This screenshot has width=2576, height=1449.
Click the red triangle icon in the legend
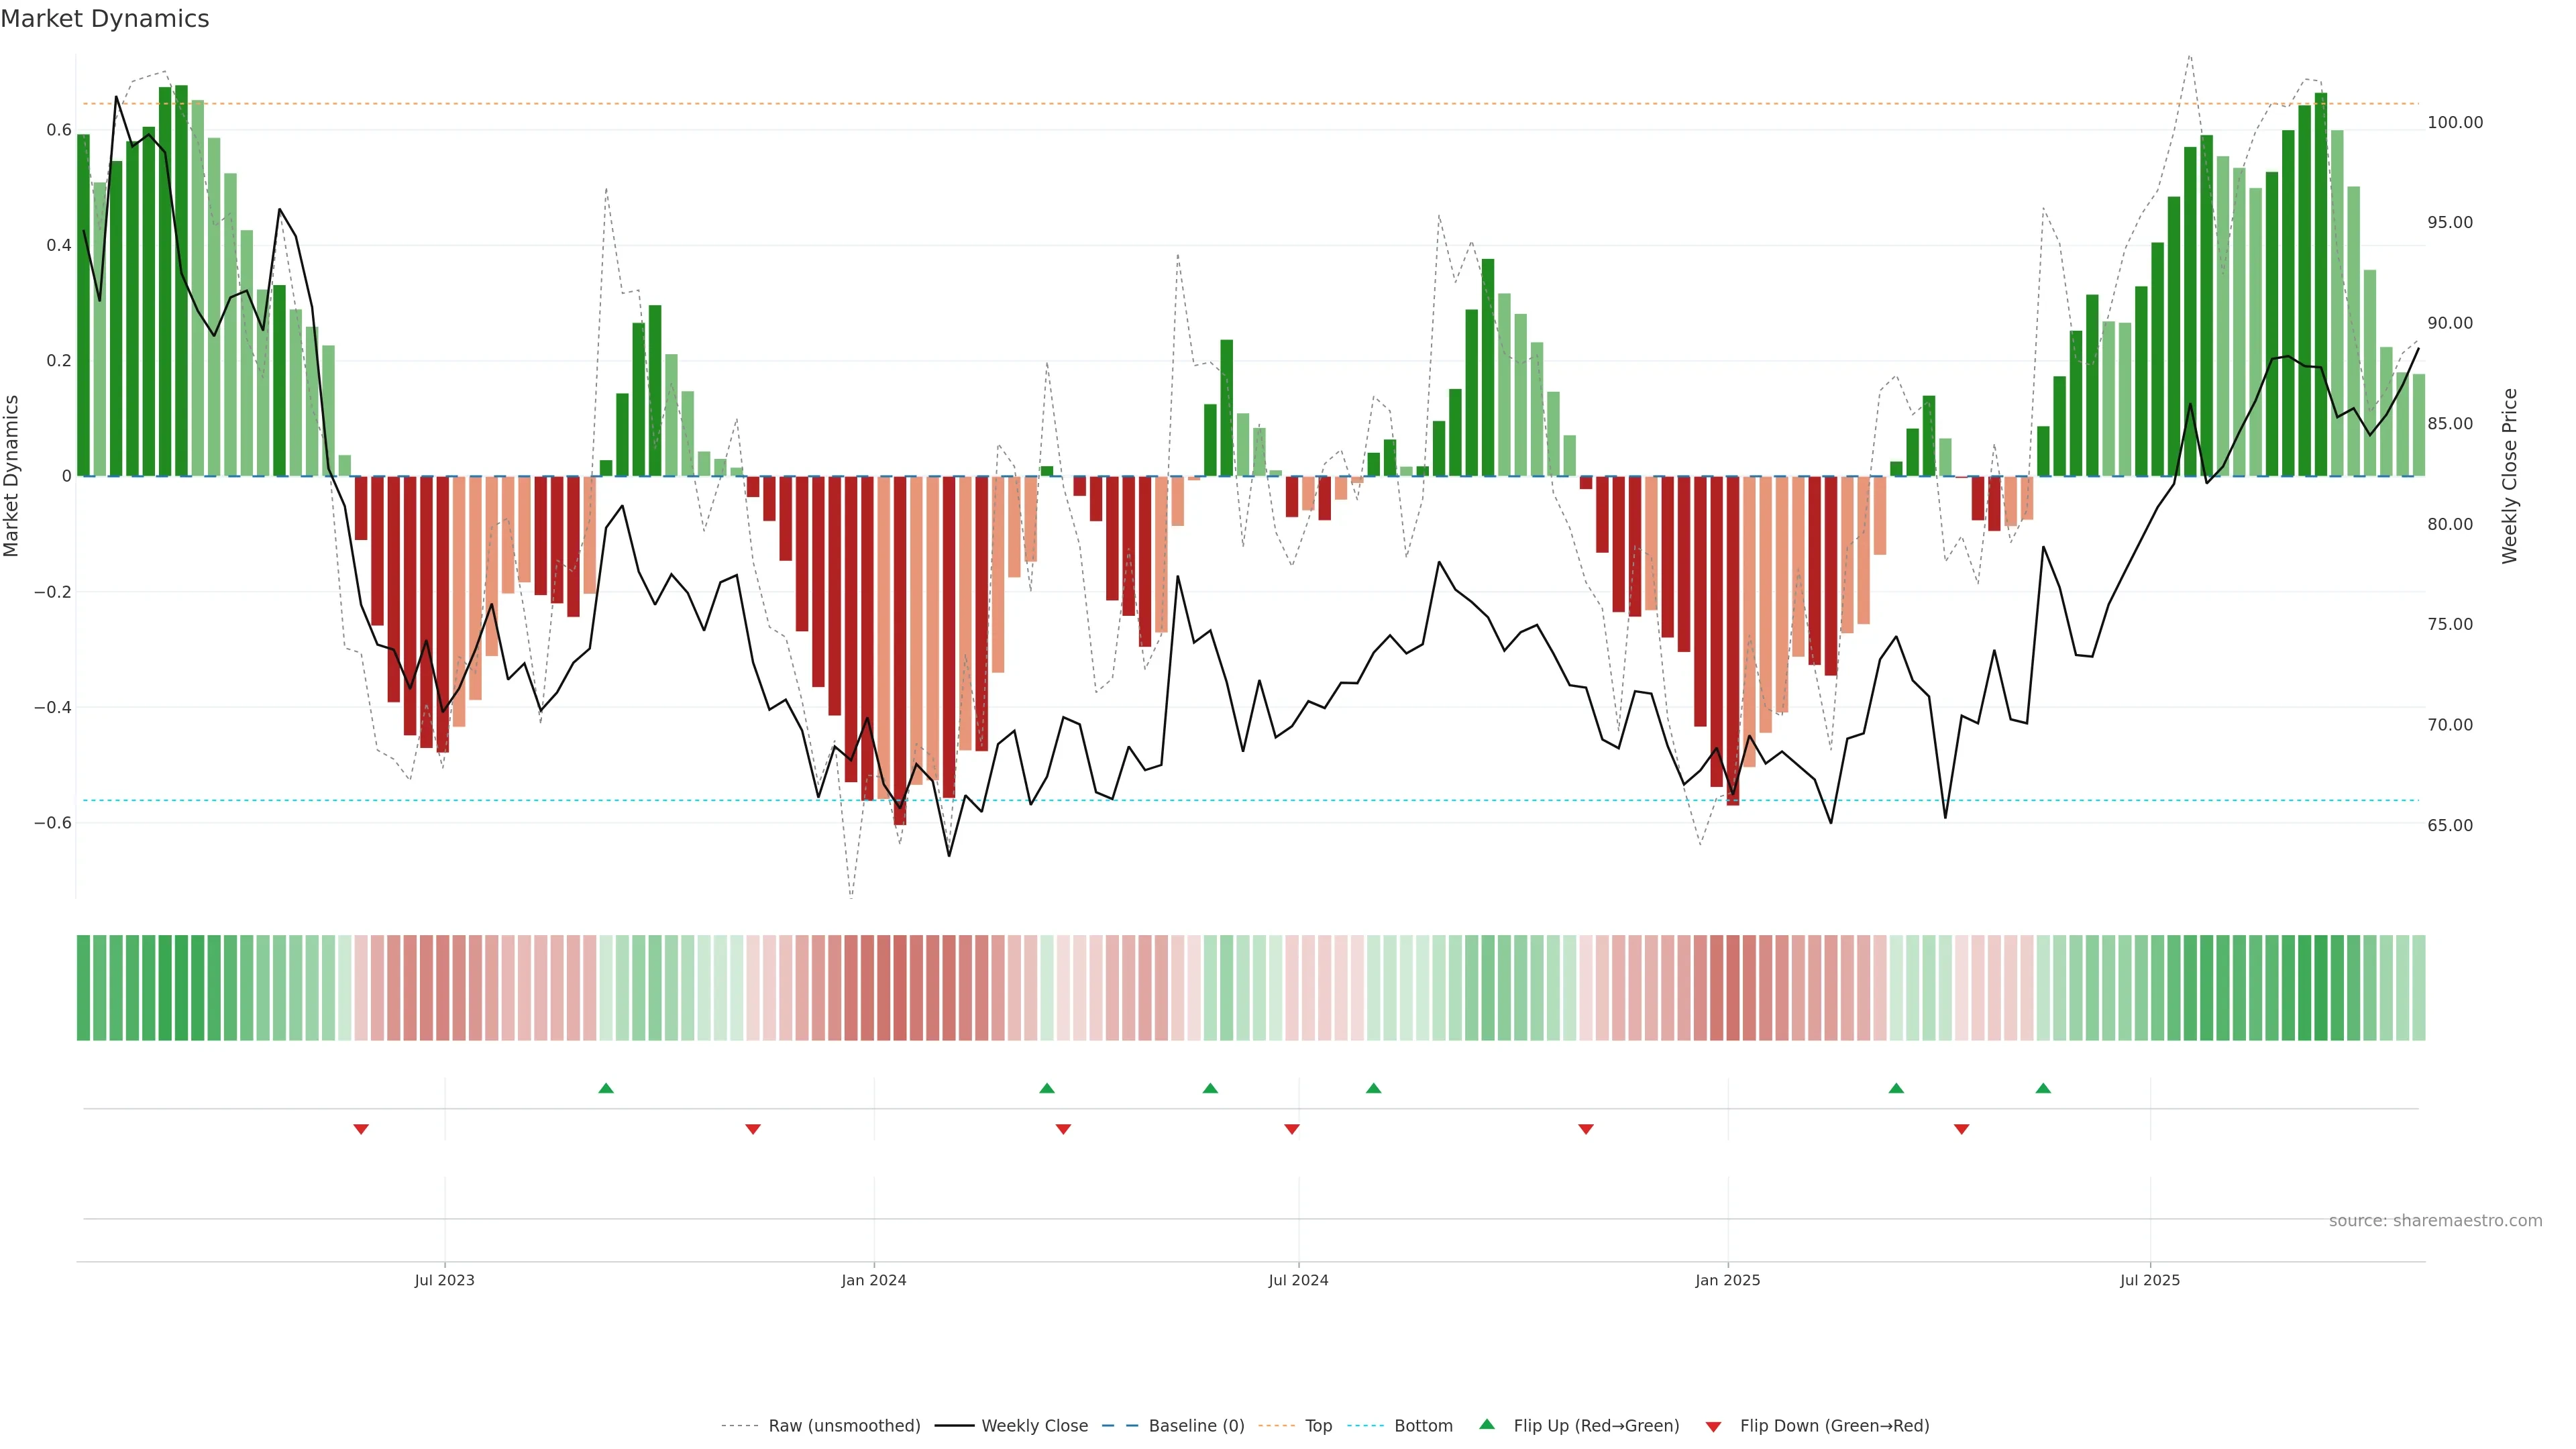click(1713, 1426)
